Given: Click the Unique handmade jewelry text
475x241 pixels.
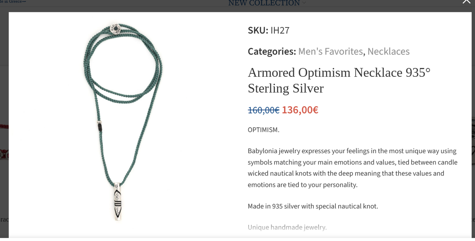Looking at the screenshot, I should pyautogui.click(x=287, y=227).
